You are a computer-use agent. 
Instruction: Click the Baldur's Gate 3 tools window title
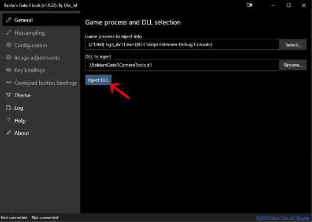(x=40, y=5)
